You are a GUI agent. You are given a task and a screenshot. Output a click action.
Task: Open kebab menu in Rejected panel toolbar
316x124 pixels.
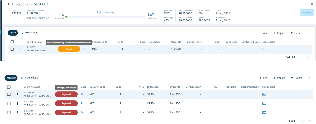309,78
